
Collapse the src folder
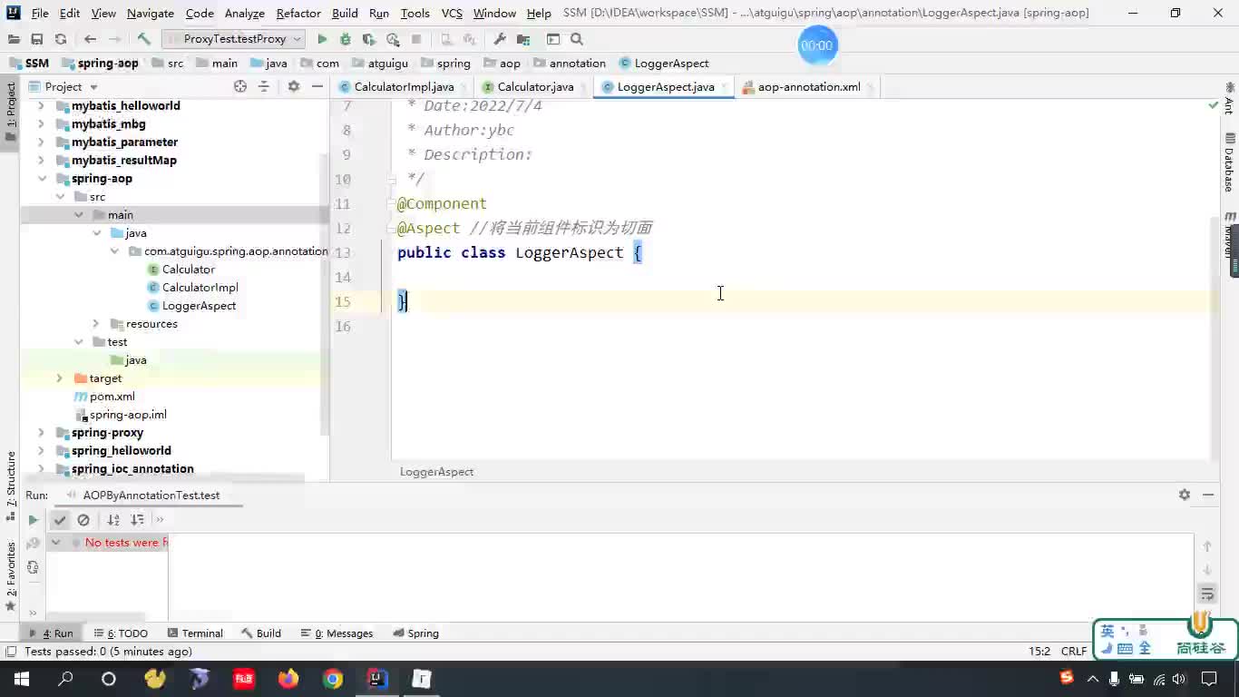point(60,197)
